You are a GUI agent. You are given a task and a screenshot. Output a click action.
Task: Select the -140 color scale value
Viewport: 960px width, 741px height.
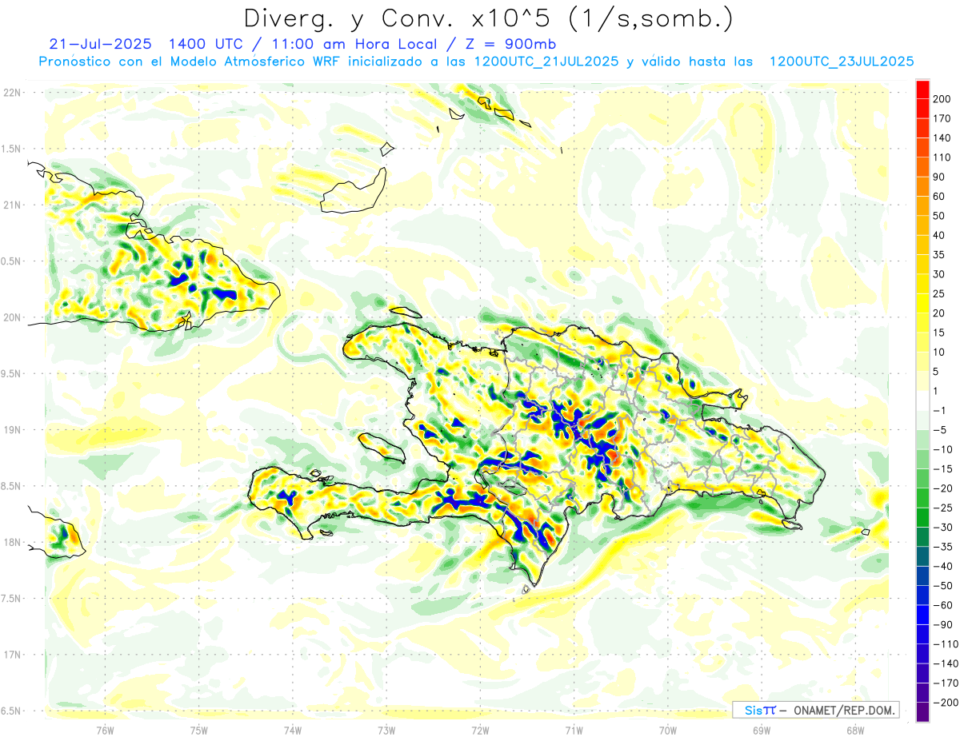(x=946, y=663)
